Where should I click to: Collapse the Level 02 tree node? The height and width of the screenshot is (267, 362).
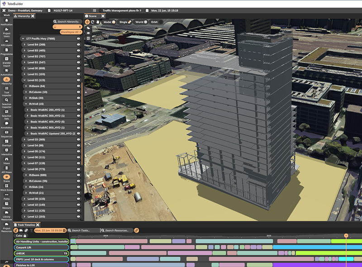[x=25, y=80]
